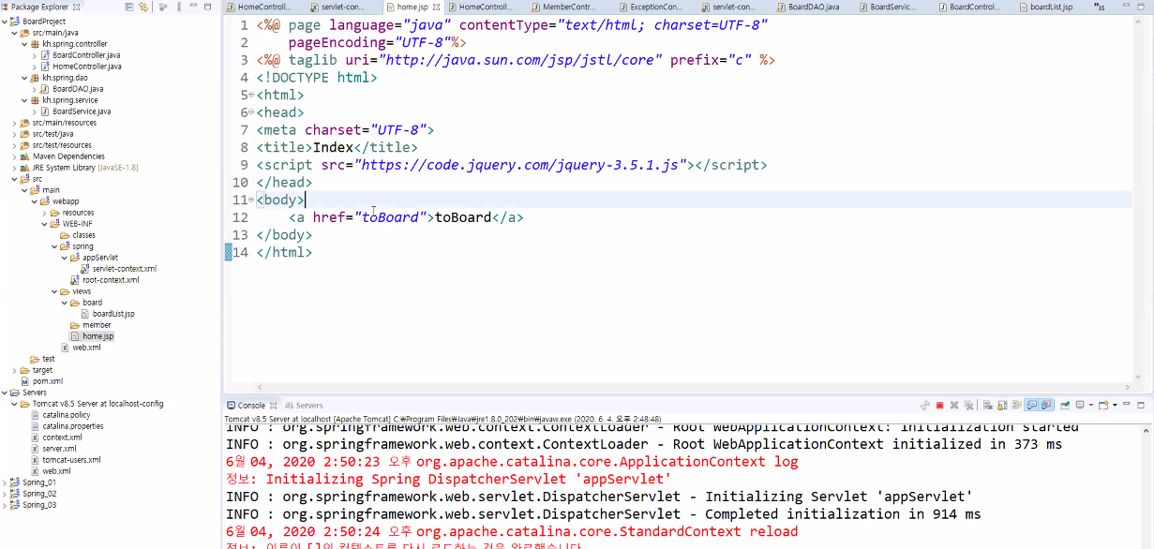
Task: Clear the Console output
Action: 988,406
